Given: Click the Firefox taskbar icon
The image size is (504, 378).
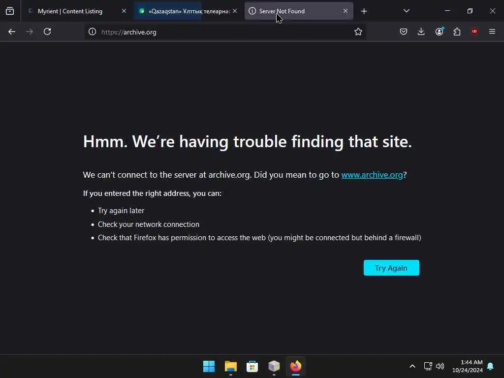Looking at the screenshot, I should [296, 366].
